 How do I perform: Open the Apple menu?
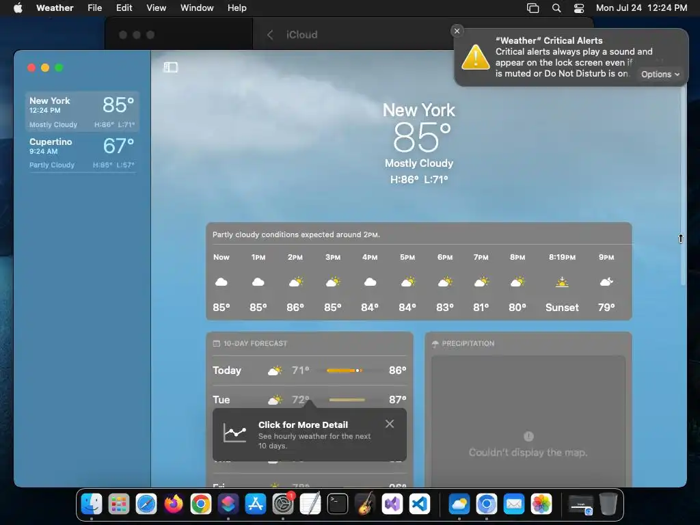(18, 8)
